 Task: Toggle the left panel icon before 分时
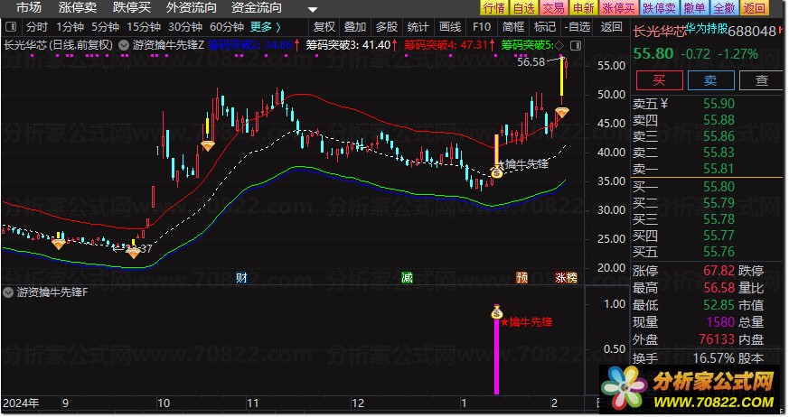(x=11, y=27)
